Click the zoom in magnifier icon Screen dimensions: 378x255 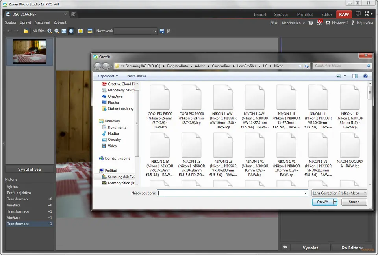tap(50, 31)
